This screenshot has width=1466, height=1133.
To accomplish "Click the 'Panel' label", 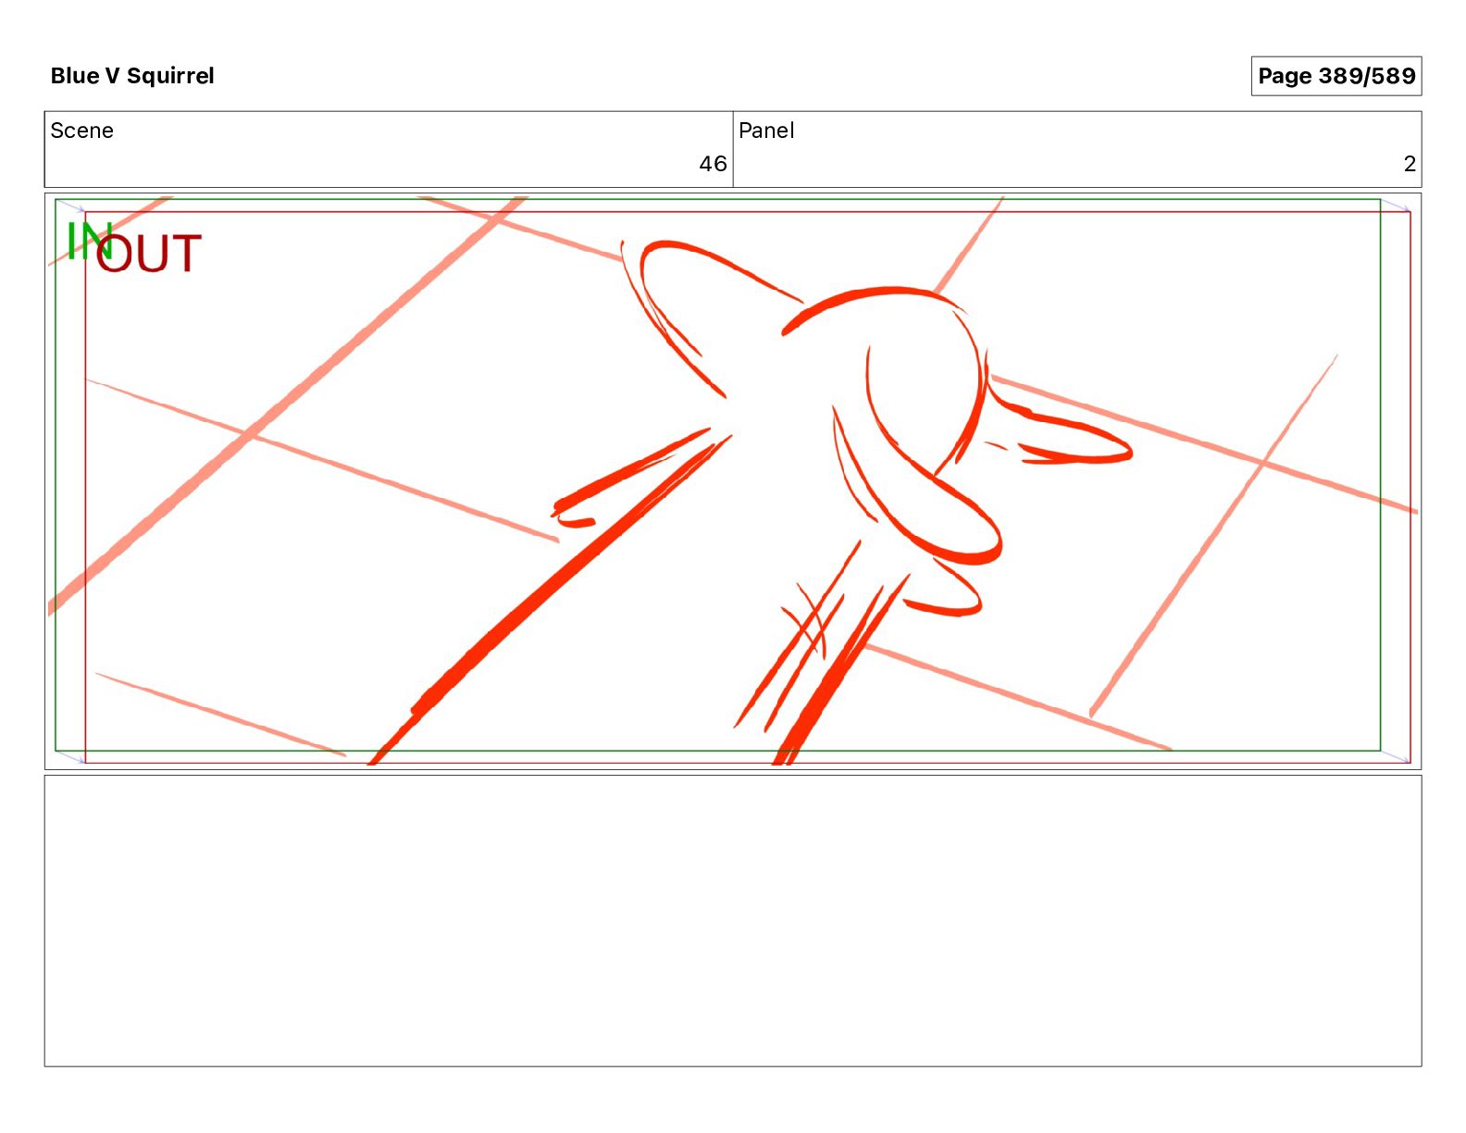I will (766, 131).
